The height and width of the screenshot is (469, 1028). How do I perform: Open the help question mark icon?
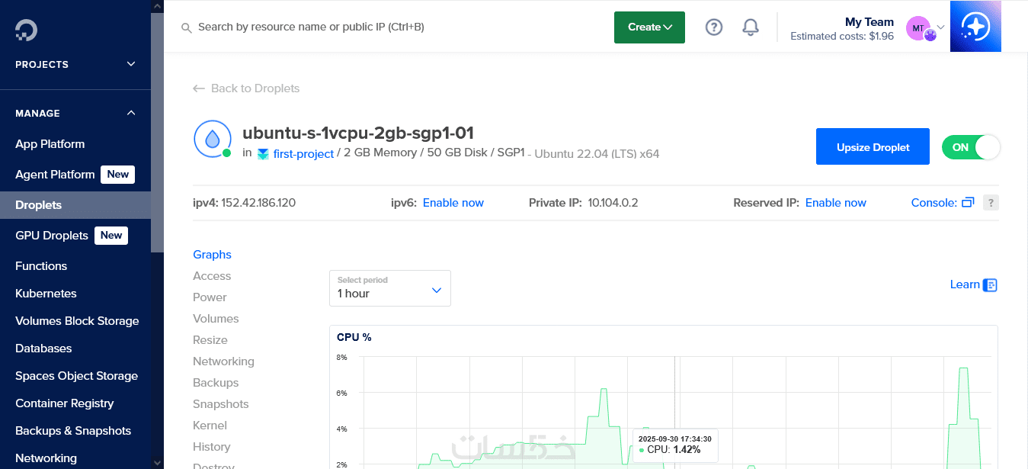coord(713,27)
